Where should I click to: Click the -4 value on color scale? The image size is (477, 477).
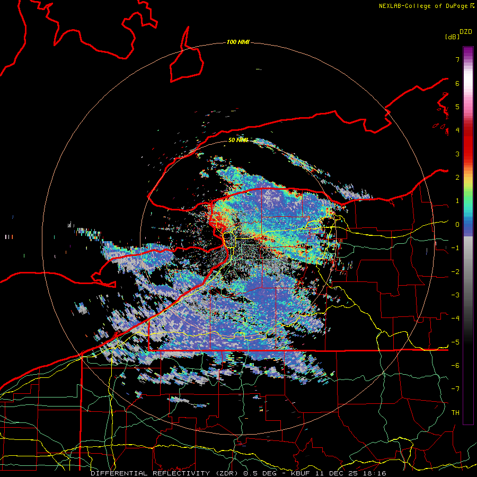455,319
